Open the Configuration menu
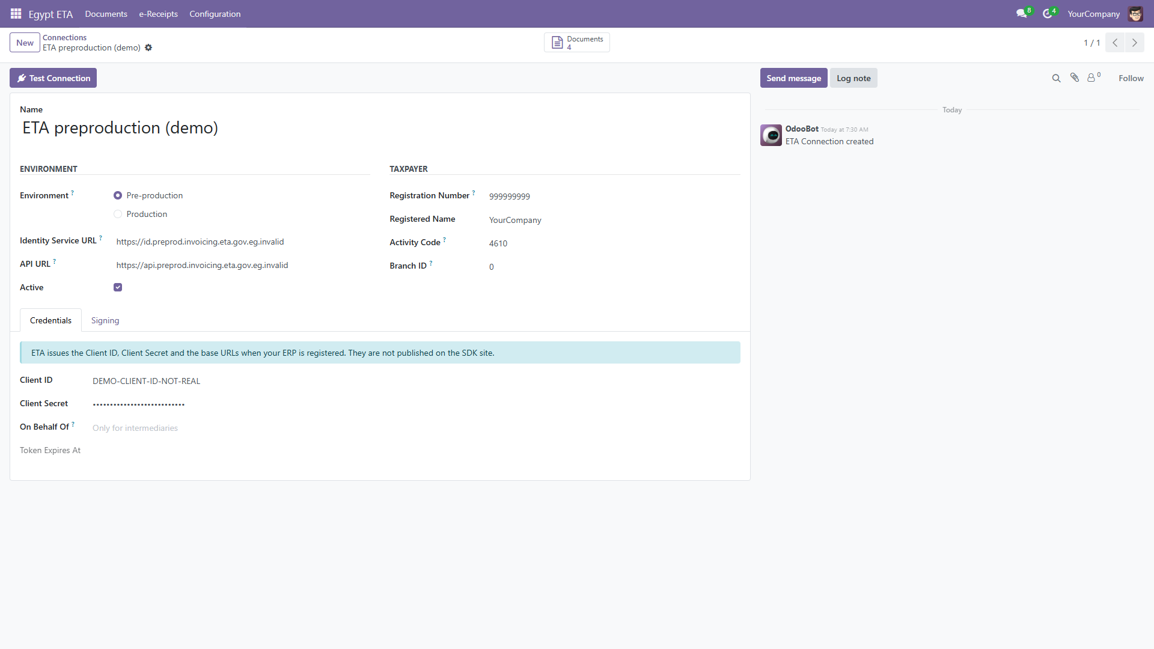This screenshot has width=1154, height=649. coord(215,14)
